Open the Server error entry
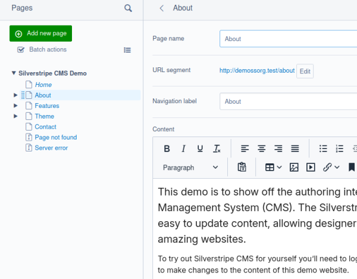The height and width of the screenshot is (279, 357). pyautogui.click(x=51, y=148)
